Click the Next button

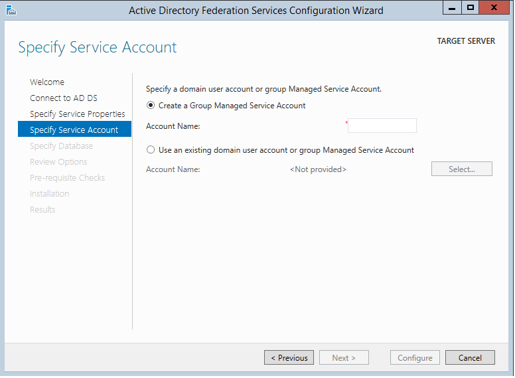pos(344,358)
